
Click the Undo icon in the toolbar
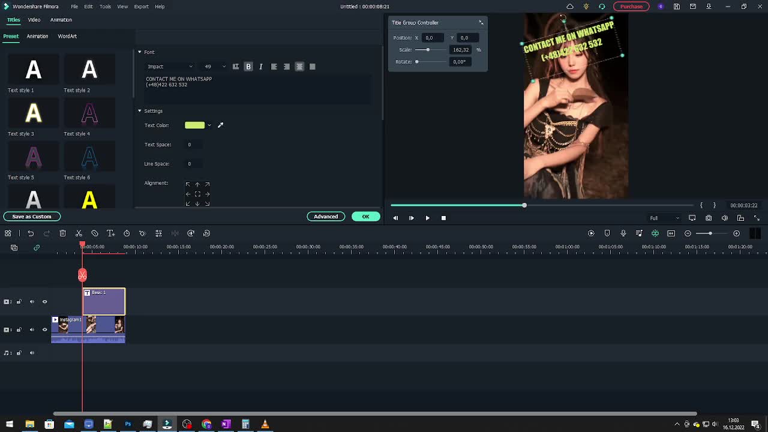31,233
